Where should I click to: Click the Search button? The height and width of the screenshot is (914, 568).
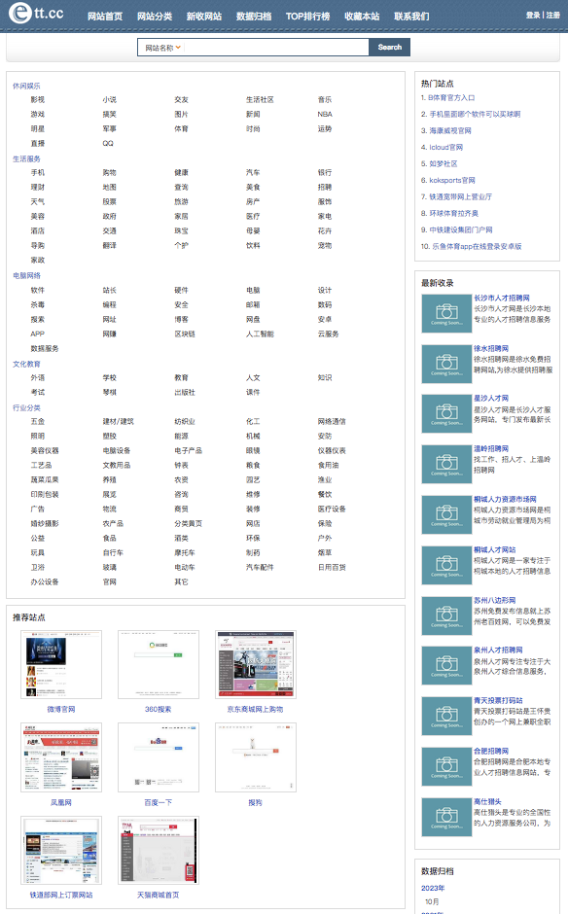point(390,48)
